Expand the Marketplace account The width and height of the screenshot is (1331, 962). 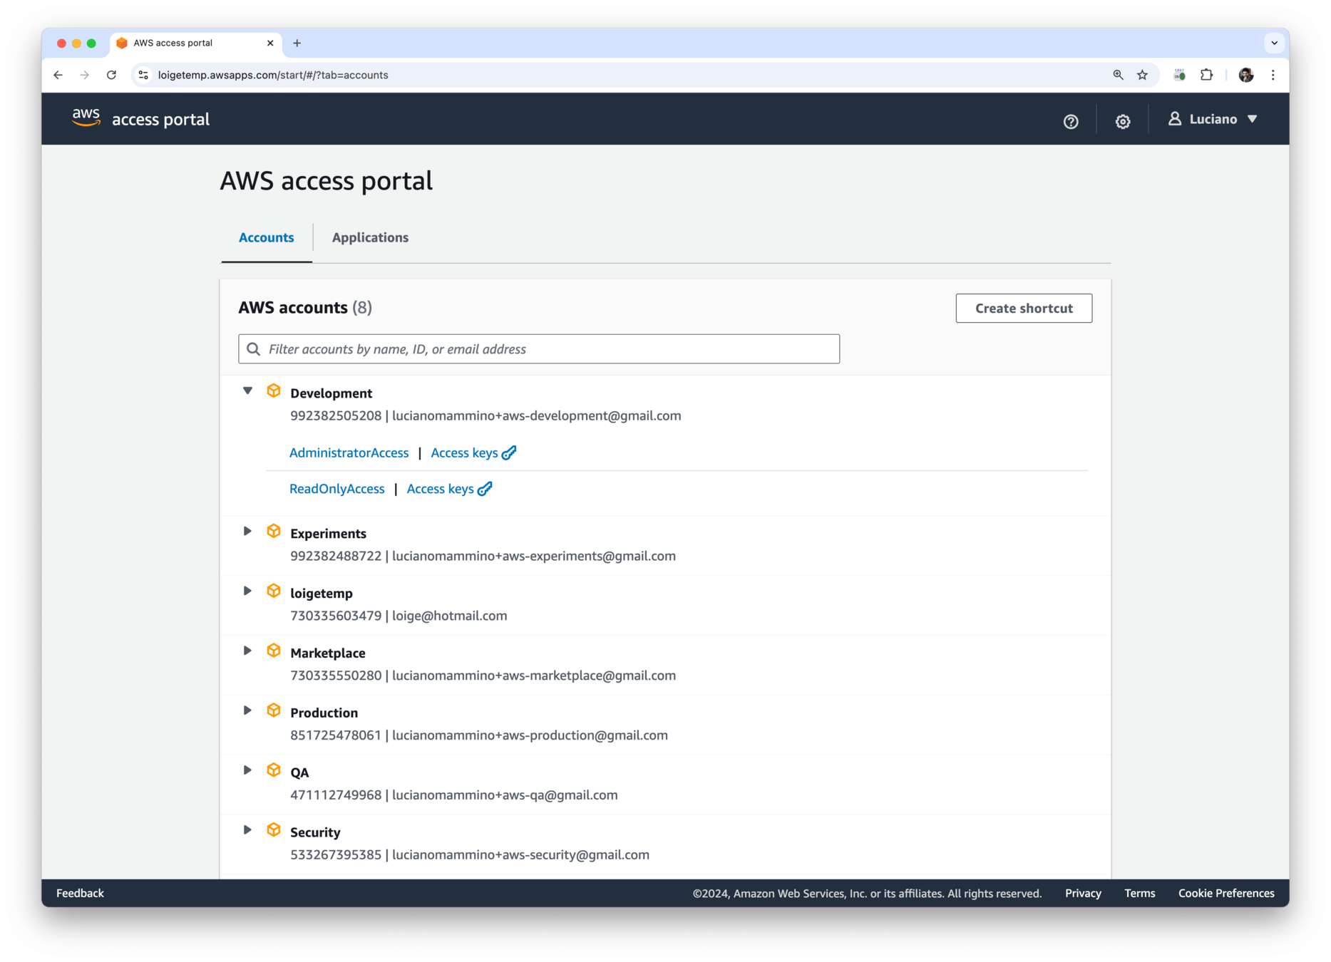click(247, 651)
